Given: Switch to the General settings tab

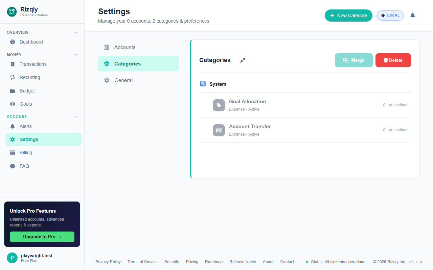Looking at the screenshot, I should pyautogui.click(x=123, y=80).
